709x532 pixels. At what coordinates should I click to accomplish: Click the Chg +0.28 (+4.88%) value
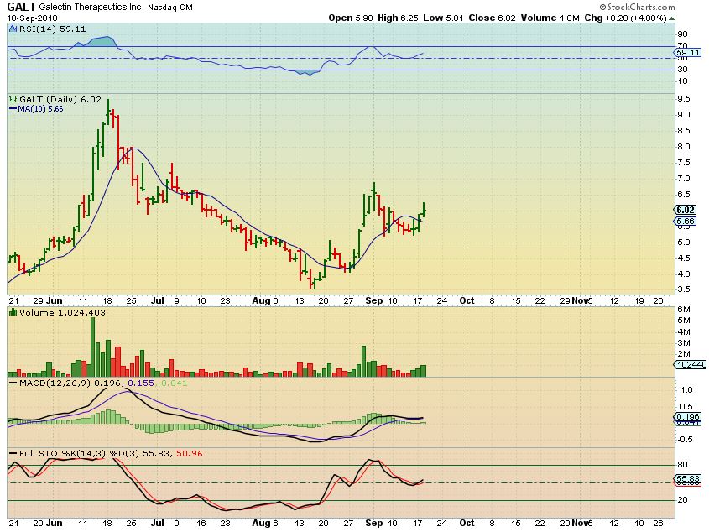(x=625, y=18)
